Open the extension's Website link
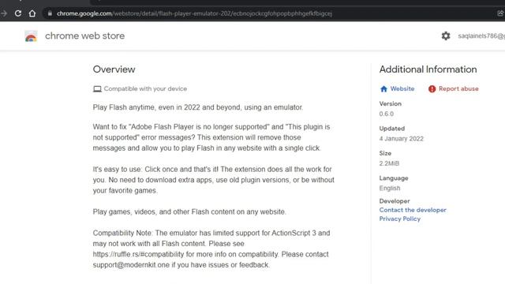This screenshot has width=505, height=284. pos(402,88)
